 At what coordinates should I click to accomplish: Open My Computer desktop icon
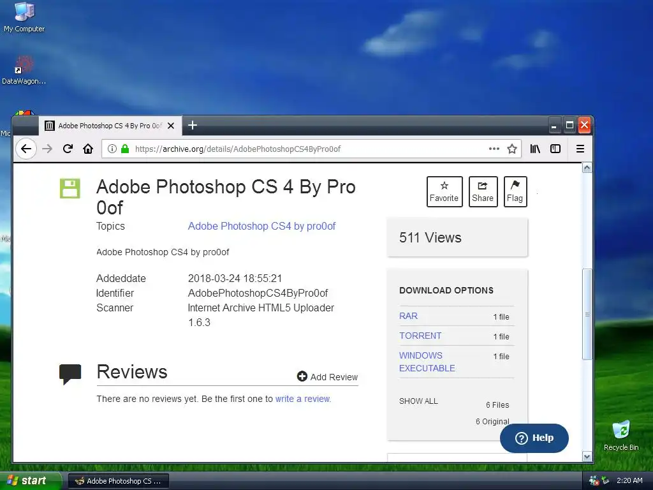[x=24, y=17]
